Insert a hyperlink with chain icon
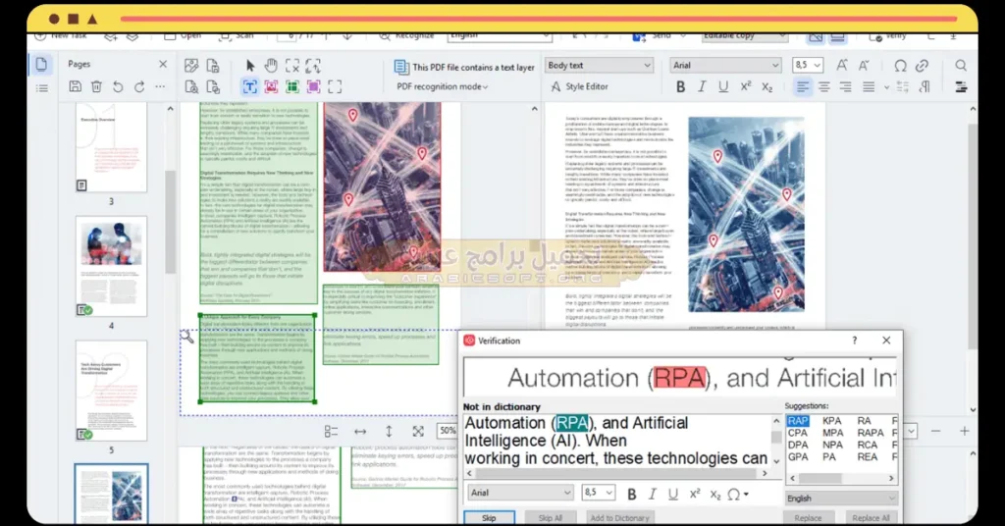This screenshot has height=526, width=1005. (x=922, y=66)
